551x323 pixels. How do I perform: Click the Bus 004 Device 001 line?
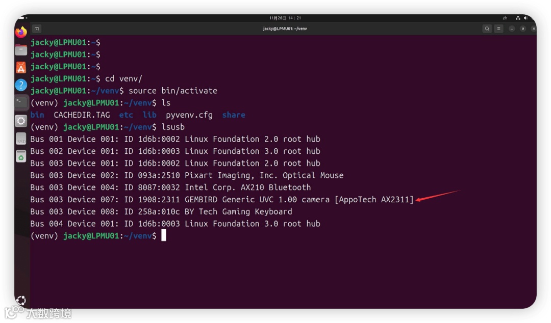coord(176,224)
